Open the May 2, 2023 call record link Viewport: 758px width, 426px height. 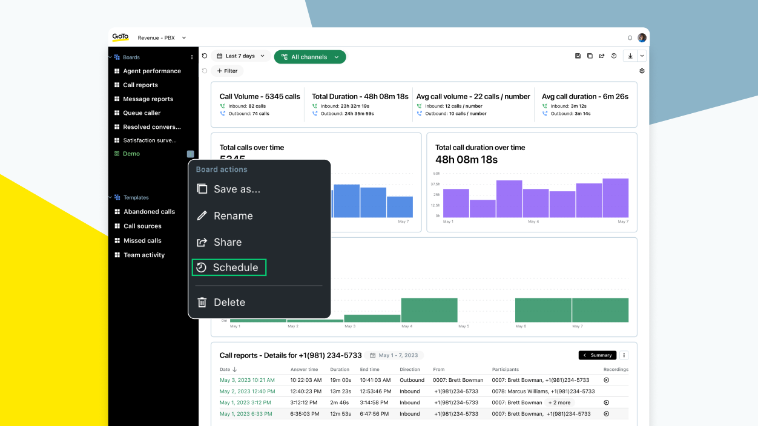(x=247, y=391)
